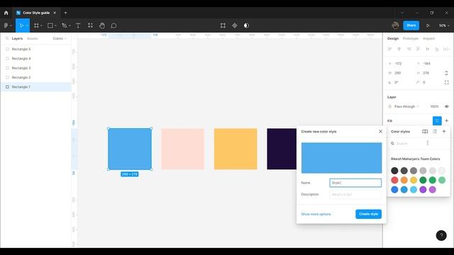
Task: Select the pink rectangle on canvas
Action: pos(183,149)
